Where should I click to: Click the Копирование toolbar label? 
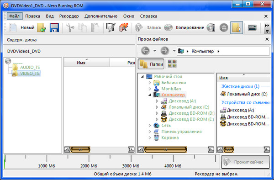coord(190,27)
